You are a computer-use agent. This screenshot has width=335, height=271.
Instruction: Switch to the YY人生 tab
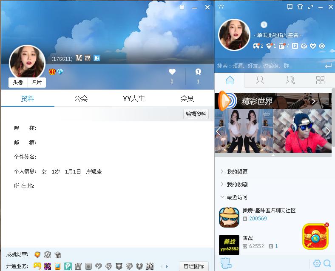[x=134, y=98]
